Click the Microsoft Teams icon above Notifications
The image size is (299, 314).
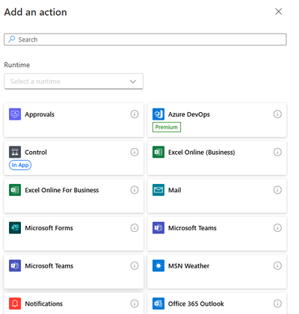(x=15, y=265)
